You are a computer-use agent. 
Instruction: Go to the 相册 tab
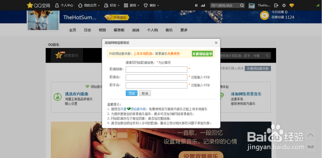click(x=102, y=30)
